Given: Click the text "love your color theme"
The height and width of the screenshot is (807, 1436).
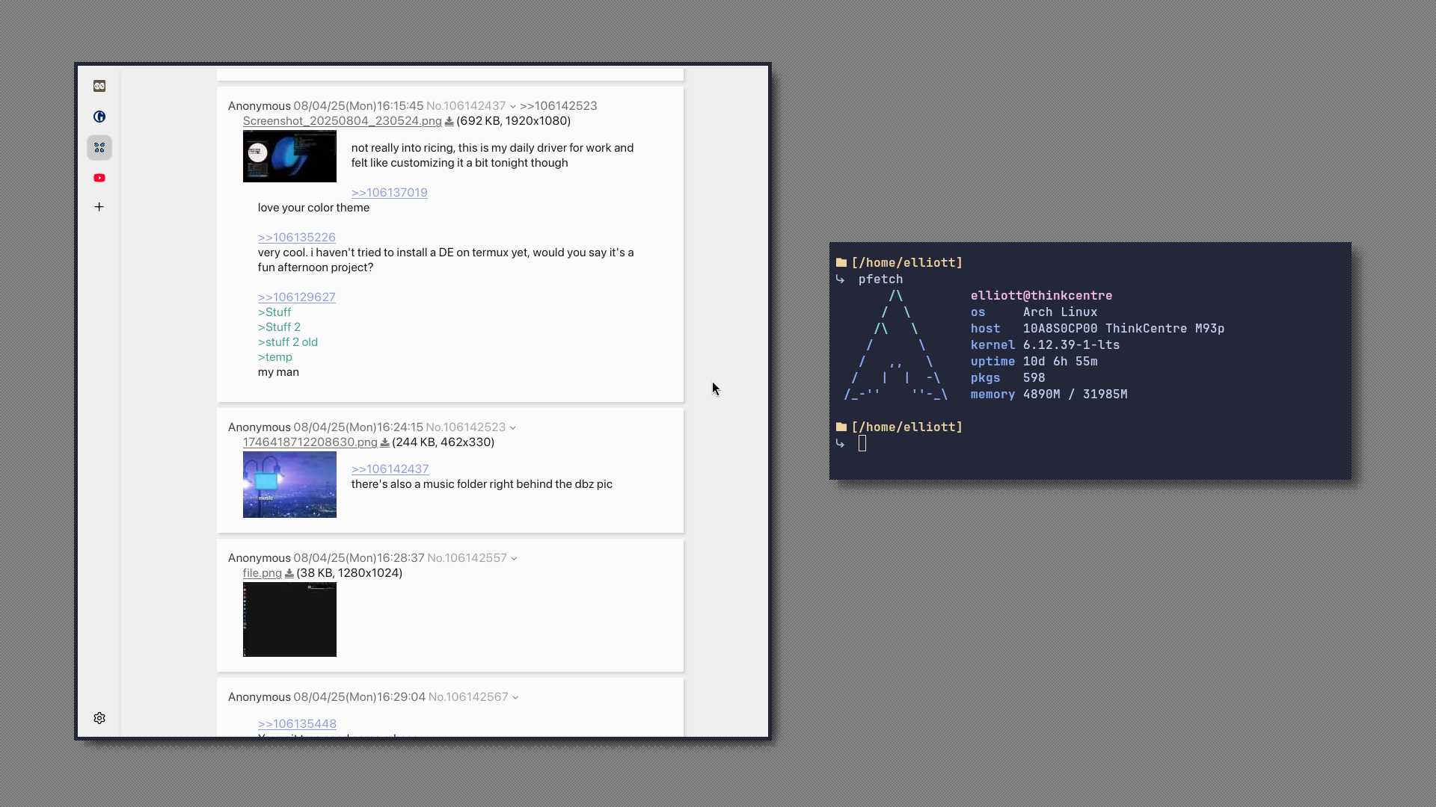Looking at the screenshot, I should pos(313,208).
